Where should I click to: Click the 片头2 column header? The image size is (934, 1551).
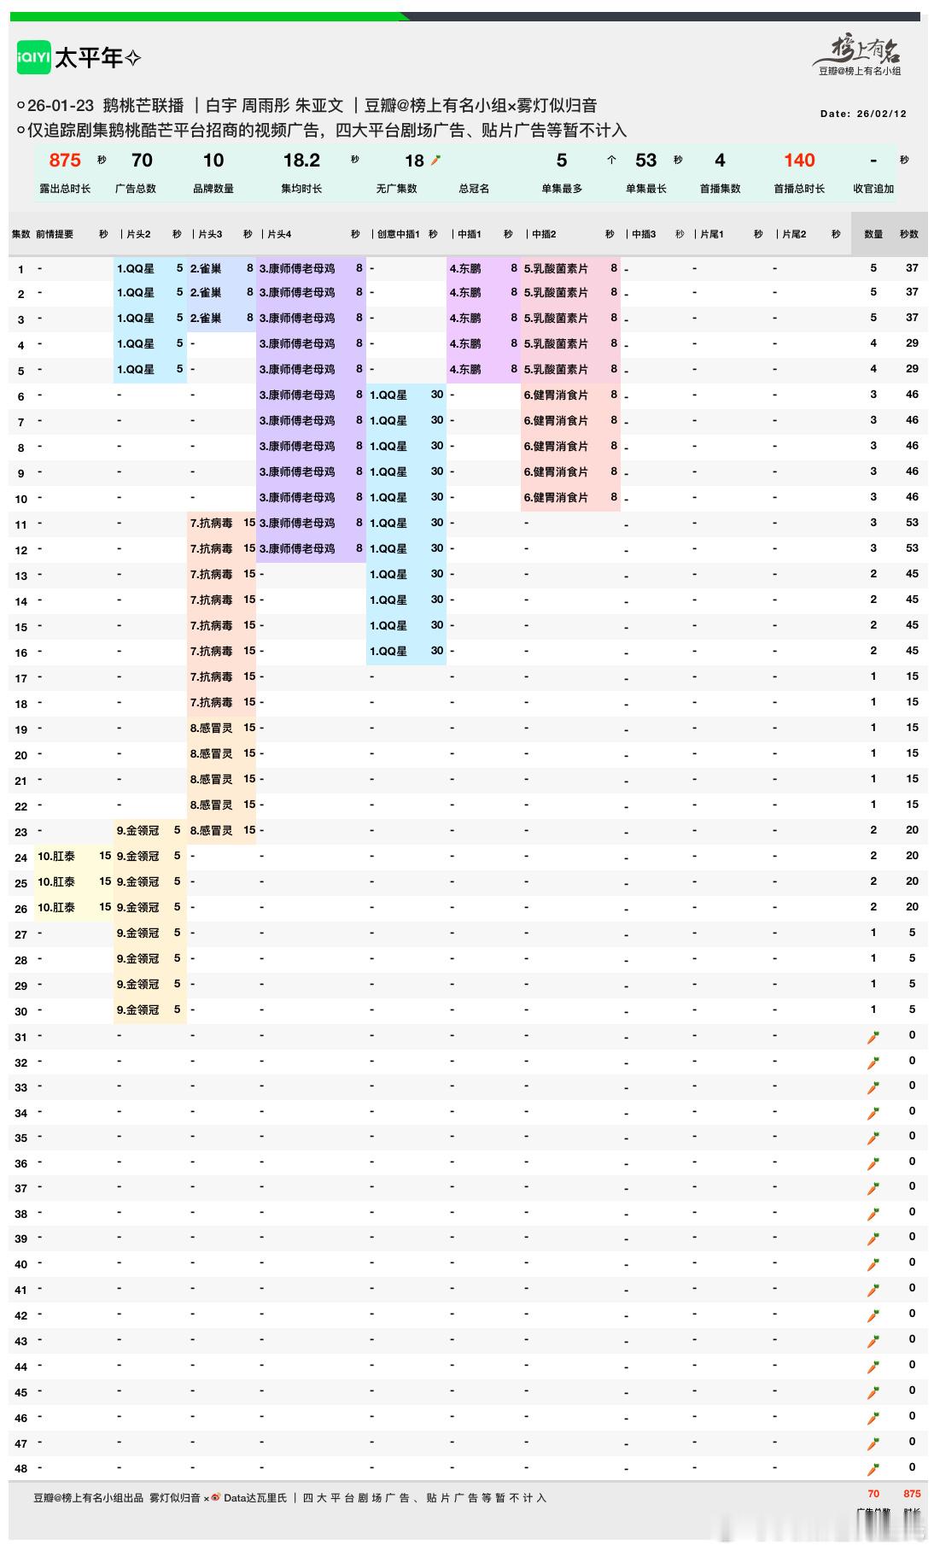click(138, 234)
